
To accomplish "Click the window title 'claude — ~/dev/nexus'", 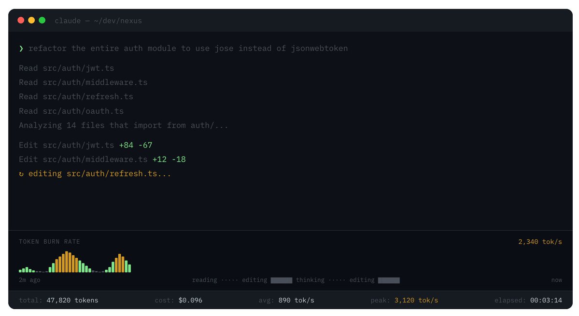I will (98, 21).
